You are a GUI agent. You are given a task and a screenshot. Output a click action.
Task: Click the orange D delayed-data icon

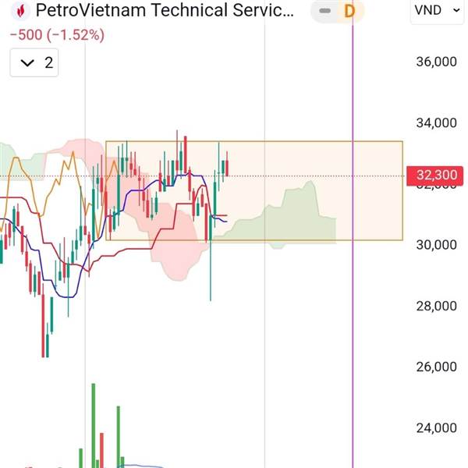pyautogui.click(x=349, y=12)
